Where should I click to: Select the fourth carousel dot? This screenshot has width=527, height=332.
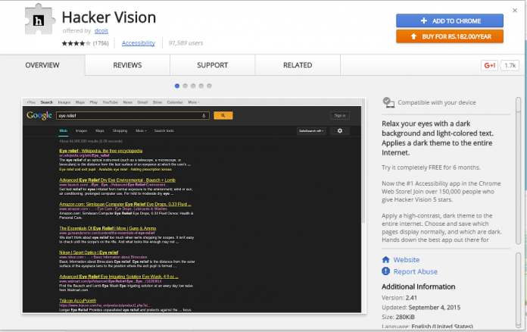201,86
